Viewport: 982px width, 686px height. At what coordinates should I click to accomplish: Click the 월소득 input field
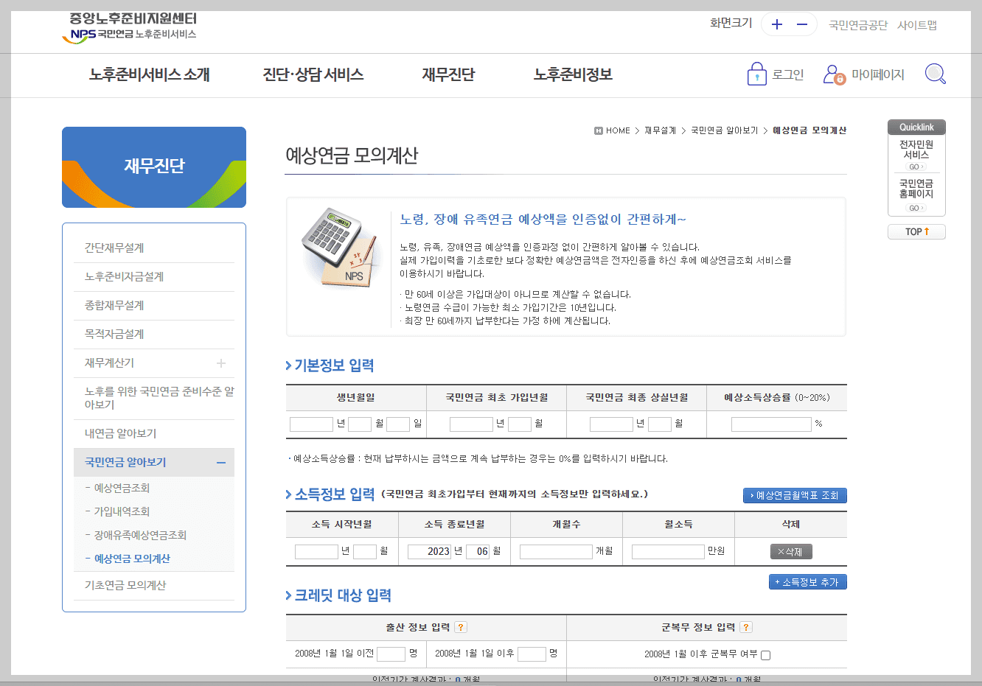(x=667, y=550)
